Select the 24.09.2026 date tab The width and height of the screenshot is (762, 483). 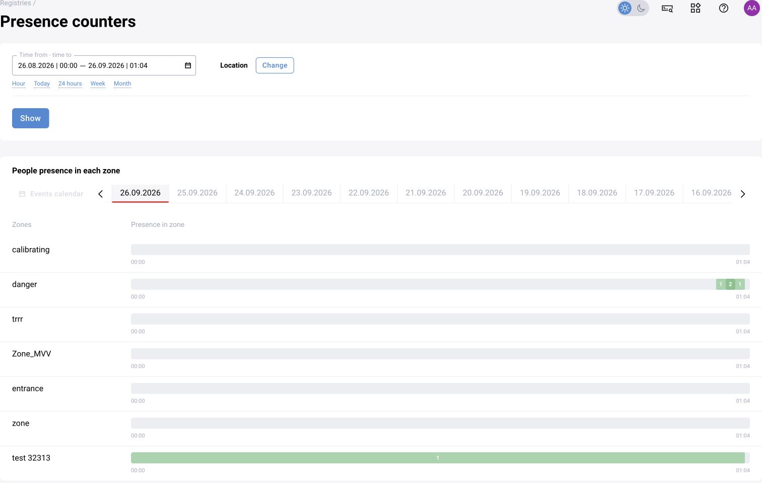pyautogui.click(x=255, y=193)
